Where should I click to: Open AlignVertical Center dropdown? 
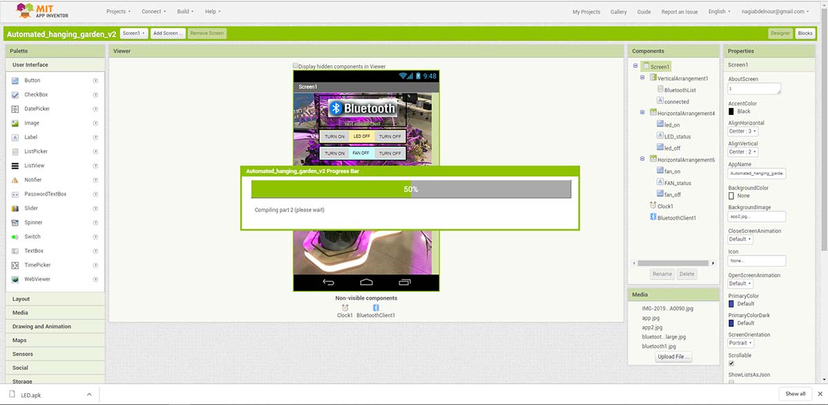(x=743, y=152)
